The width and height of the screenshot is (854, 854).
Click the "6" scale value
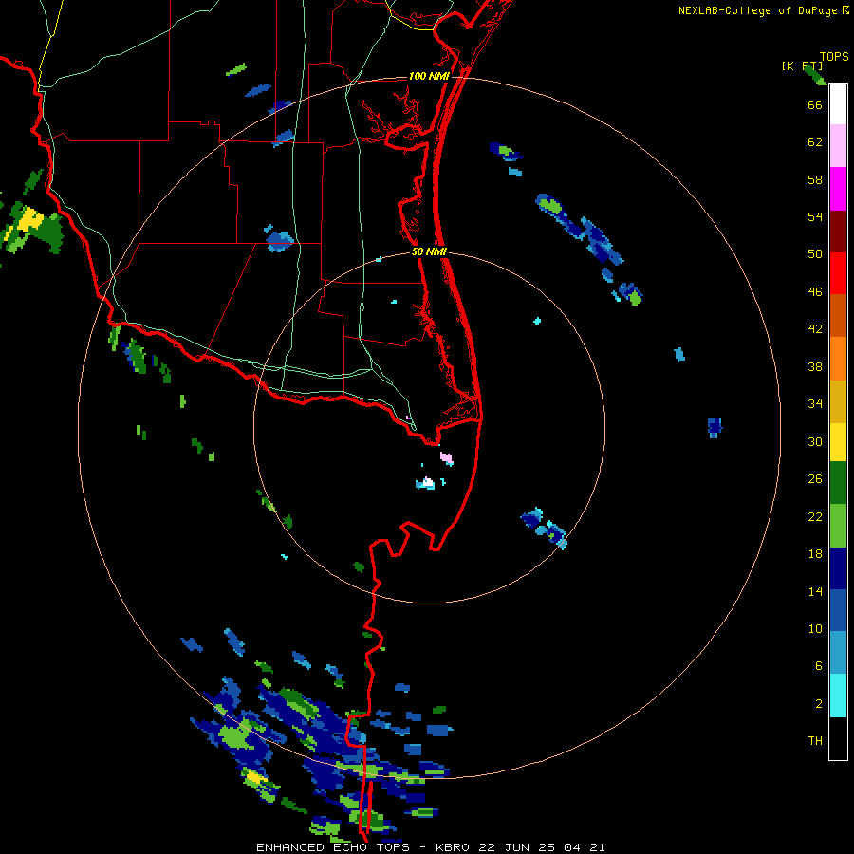point(819,666)
